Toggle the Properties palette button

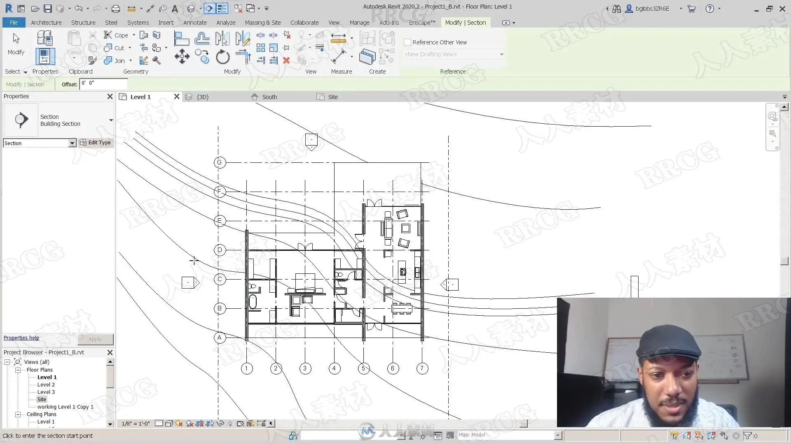coord(45,56)
